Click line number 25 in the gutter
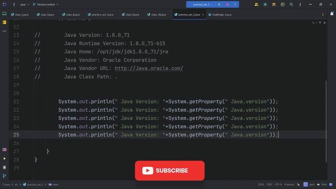Viewport: 336px width, 189px height. click(x=16, y=135)
